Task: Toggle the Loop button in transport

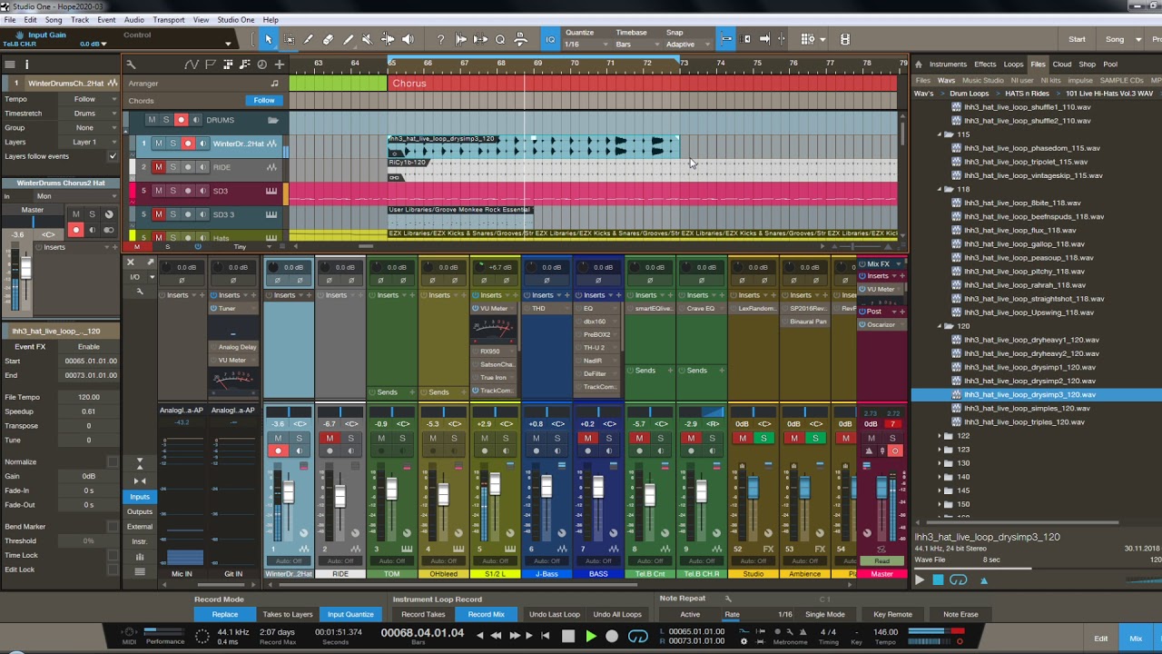Action: tap(638, 637)
